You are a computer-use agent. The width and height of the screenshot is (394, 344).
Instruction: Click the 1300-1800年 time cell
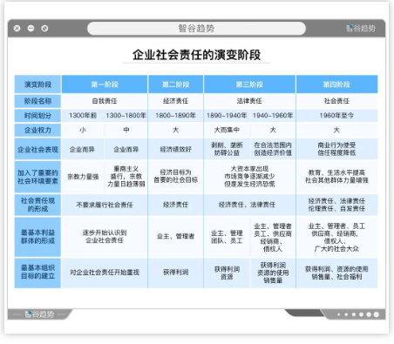[x=126, y=116]
